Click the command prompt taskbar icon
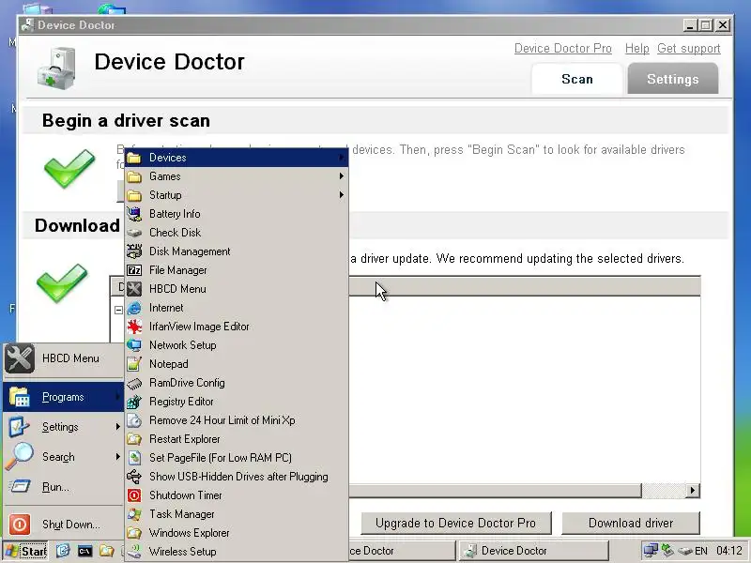751x563 pixels. coord(84,551)
